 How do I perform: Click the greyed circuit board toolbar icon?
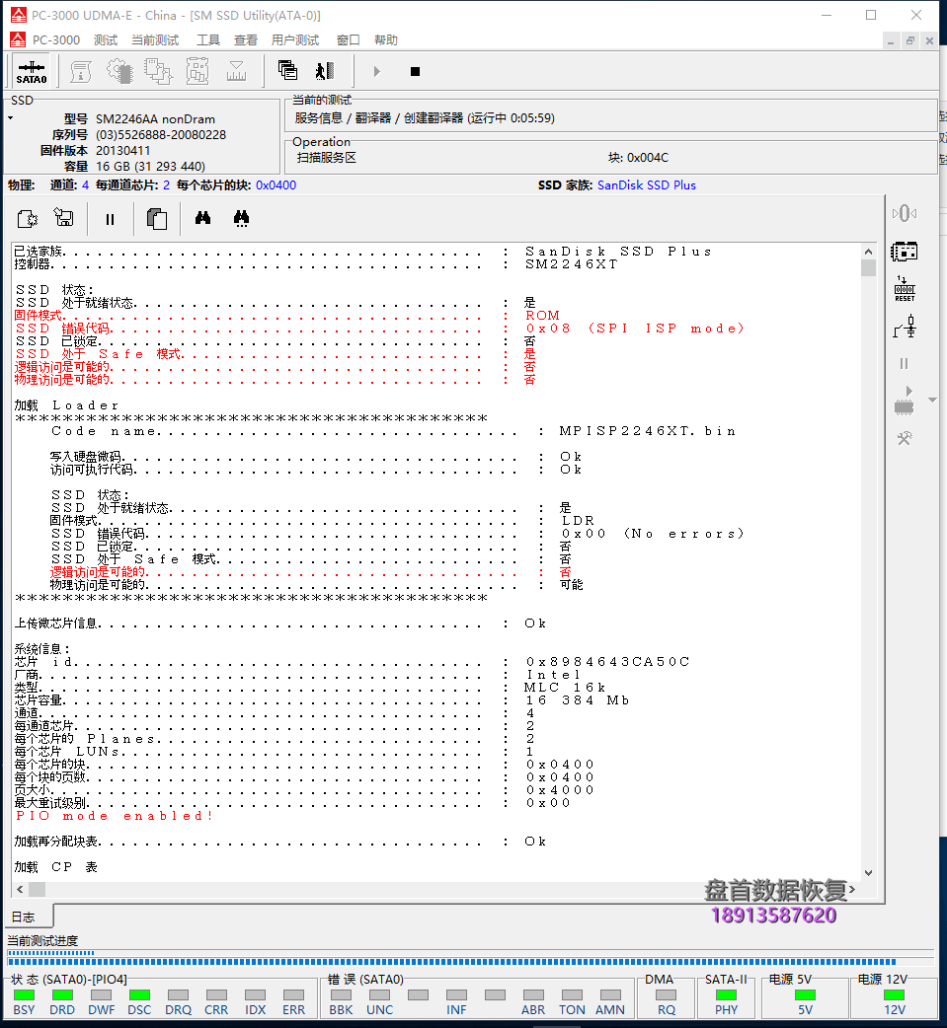tap(197, 71)
